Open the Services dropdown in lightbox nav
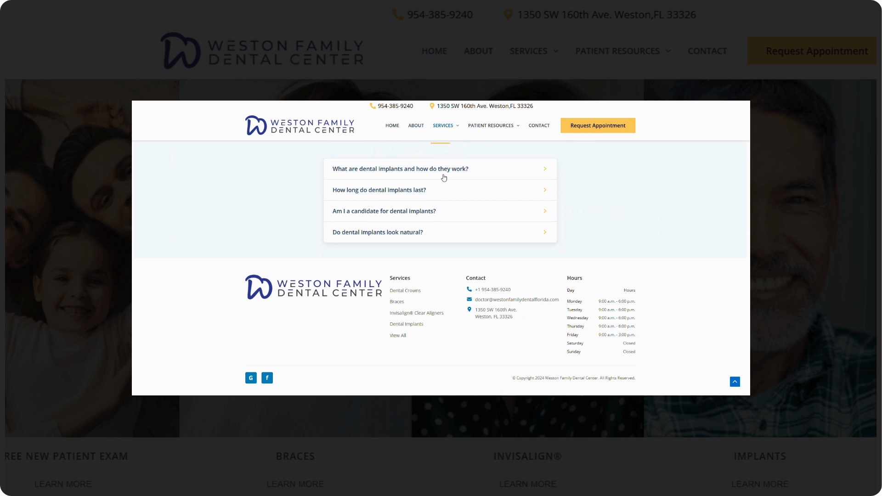Screen dimensions: 882x496 pyautogui.click(x=446, y=125)
